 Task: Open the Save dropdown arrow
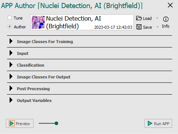click(x=157, y=27)
